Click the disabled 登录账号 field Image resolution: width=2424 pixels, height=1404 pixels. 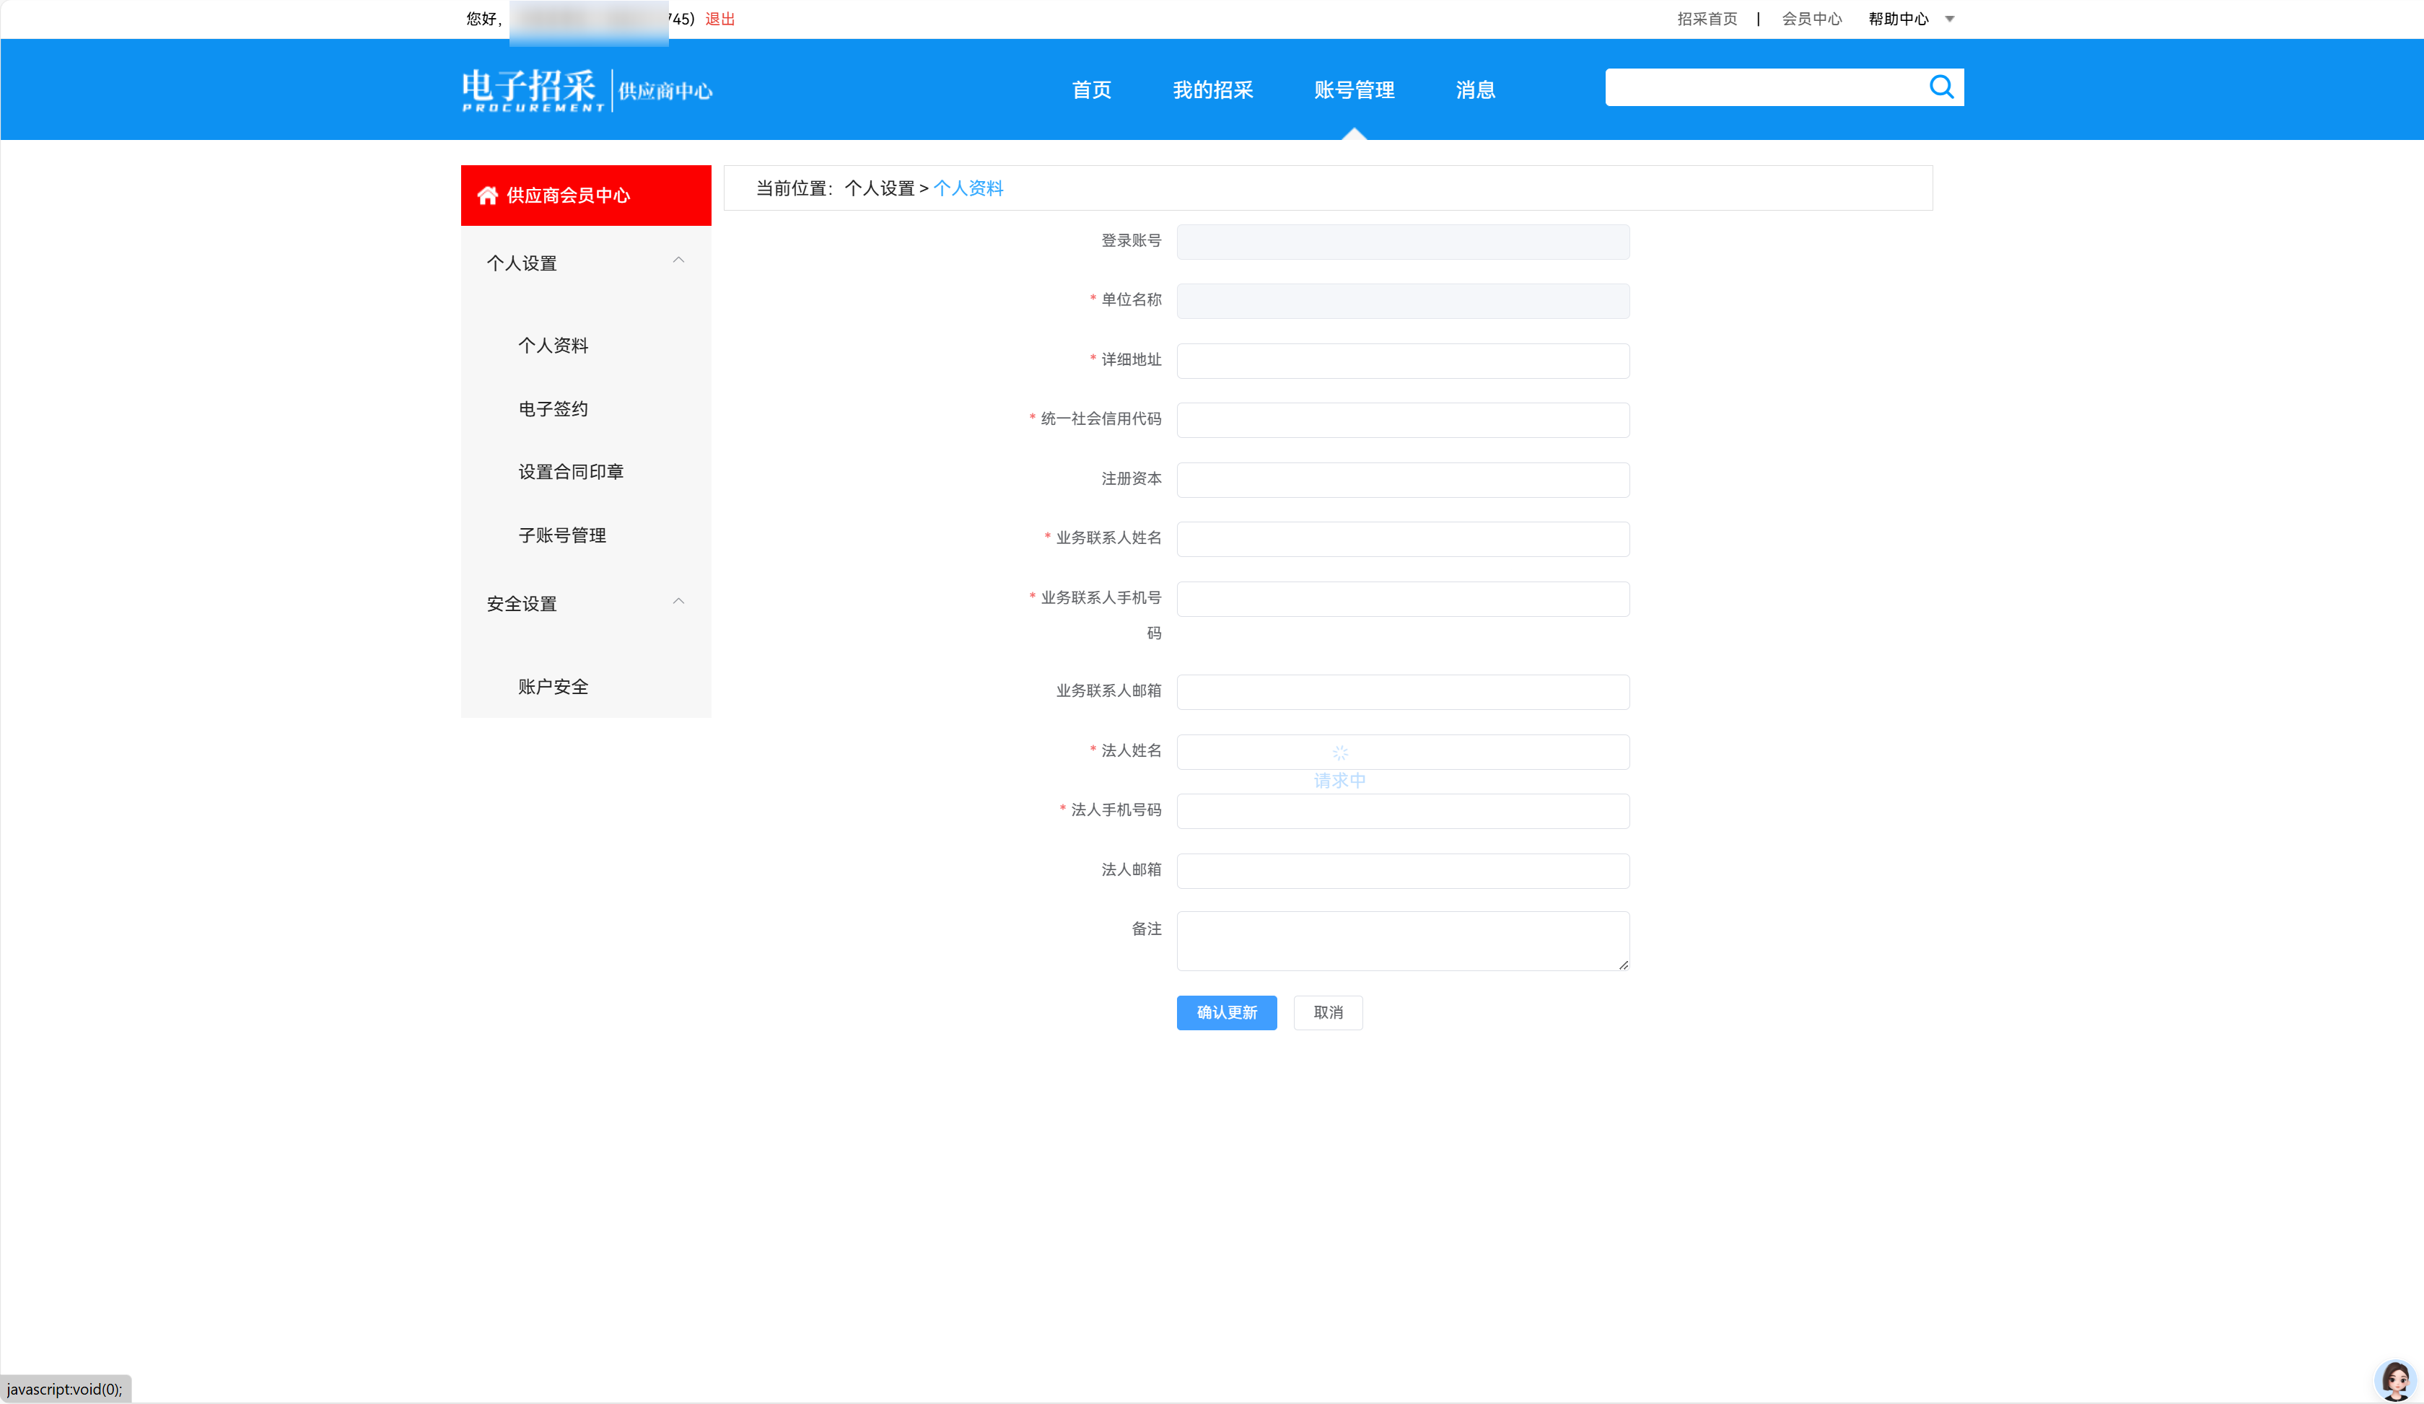1402,242
